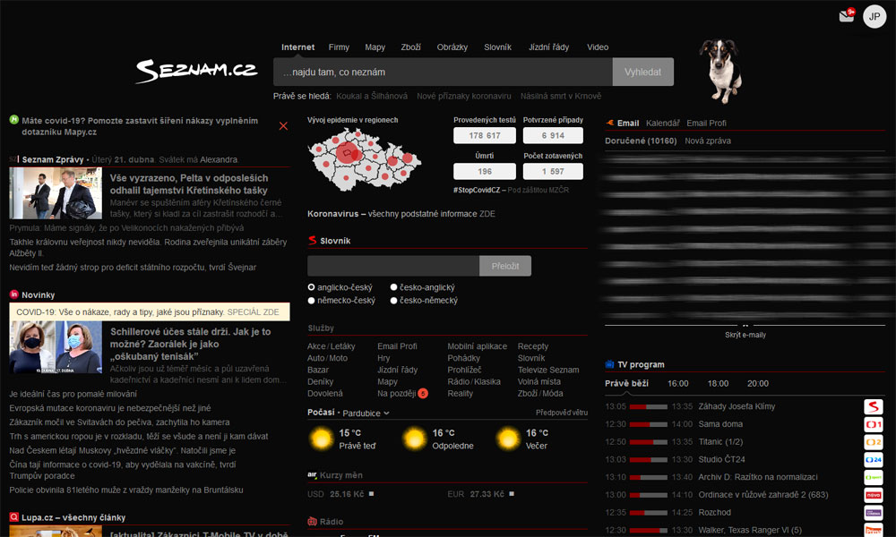Switch to the Zboží search tab
Viewport: 896px width, 537px height.
click(411, 47)
